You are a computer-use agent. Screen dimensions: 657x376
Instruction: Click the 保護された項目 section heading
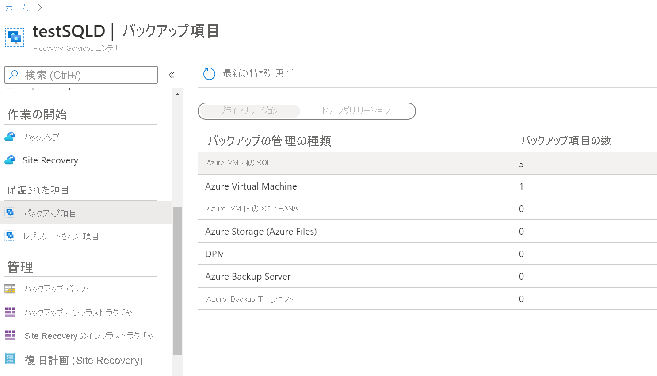(x=38, y=190)
